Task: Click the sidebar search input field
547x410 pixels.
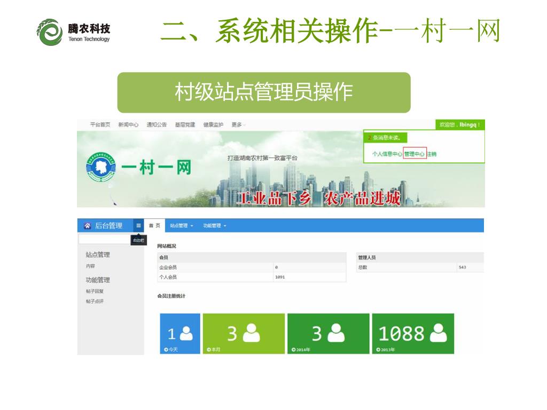Action: click(104, 239)
